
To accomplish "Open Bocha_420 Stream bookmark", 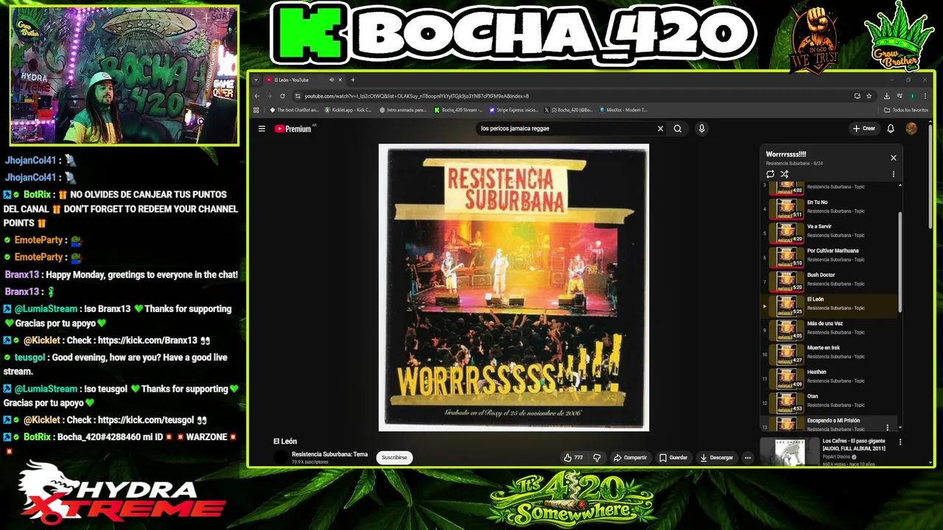I will click(x=458, y=110).
